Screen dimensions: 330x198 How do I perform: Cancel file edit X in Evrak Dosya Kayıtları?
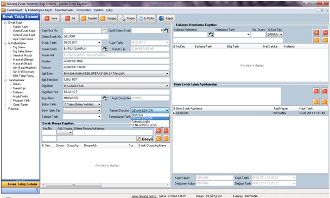[158, 138]
